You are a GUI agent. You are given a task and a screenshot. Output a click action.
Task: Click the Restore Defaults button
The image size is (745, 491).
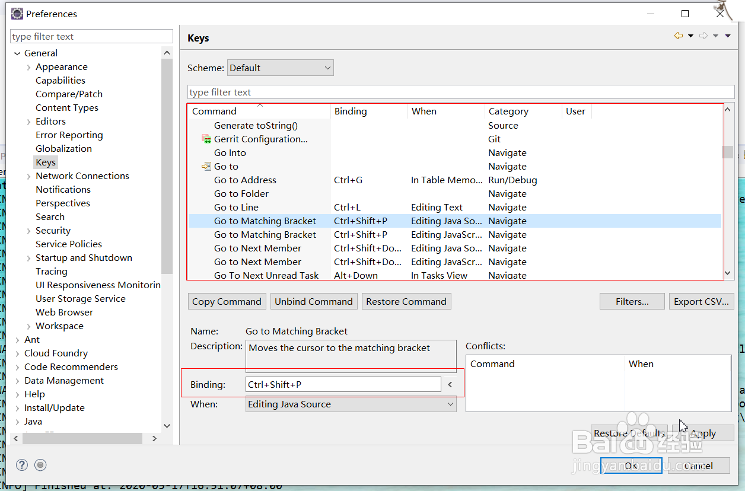coord(629,433)
